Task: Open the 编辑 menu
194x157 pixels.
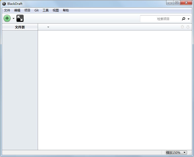Action: 17,10
